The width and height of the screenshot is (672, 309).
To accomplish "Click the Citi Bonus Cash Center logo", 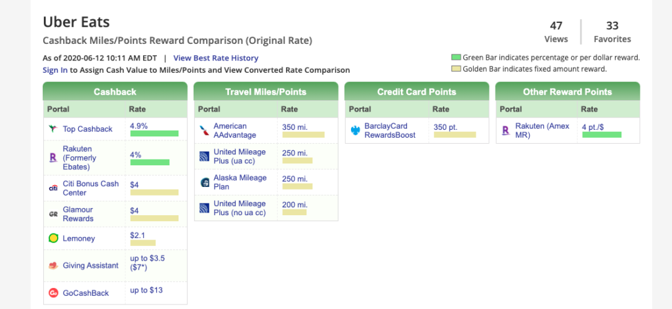I will point(53,188).
